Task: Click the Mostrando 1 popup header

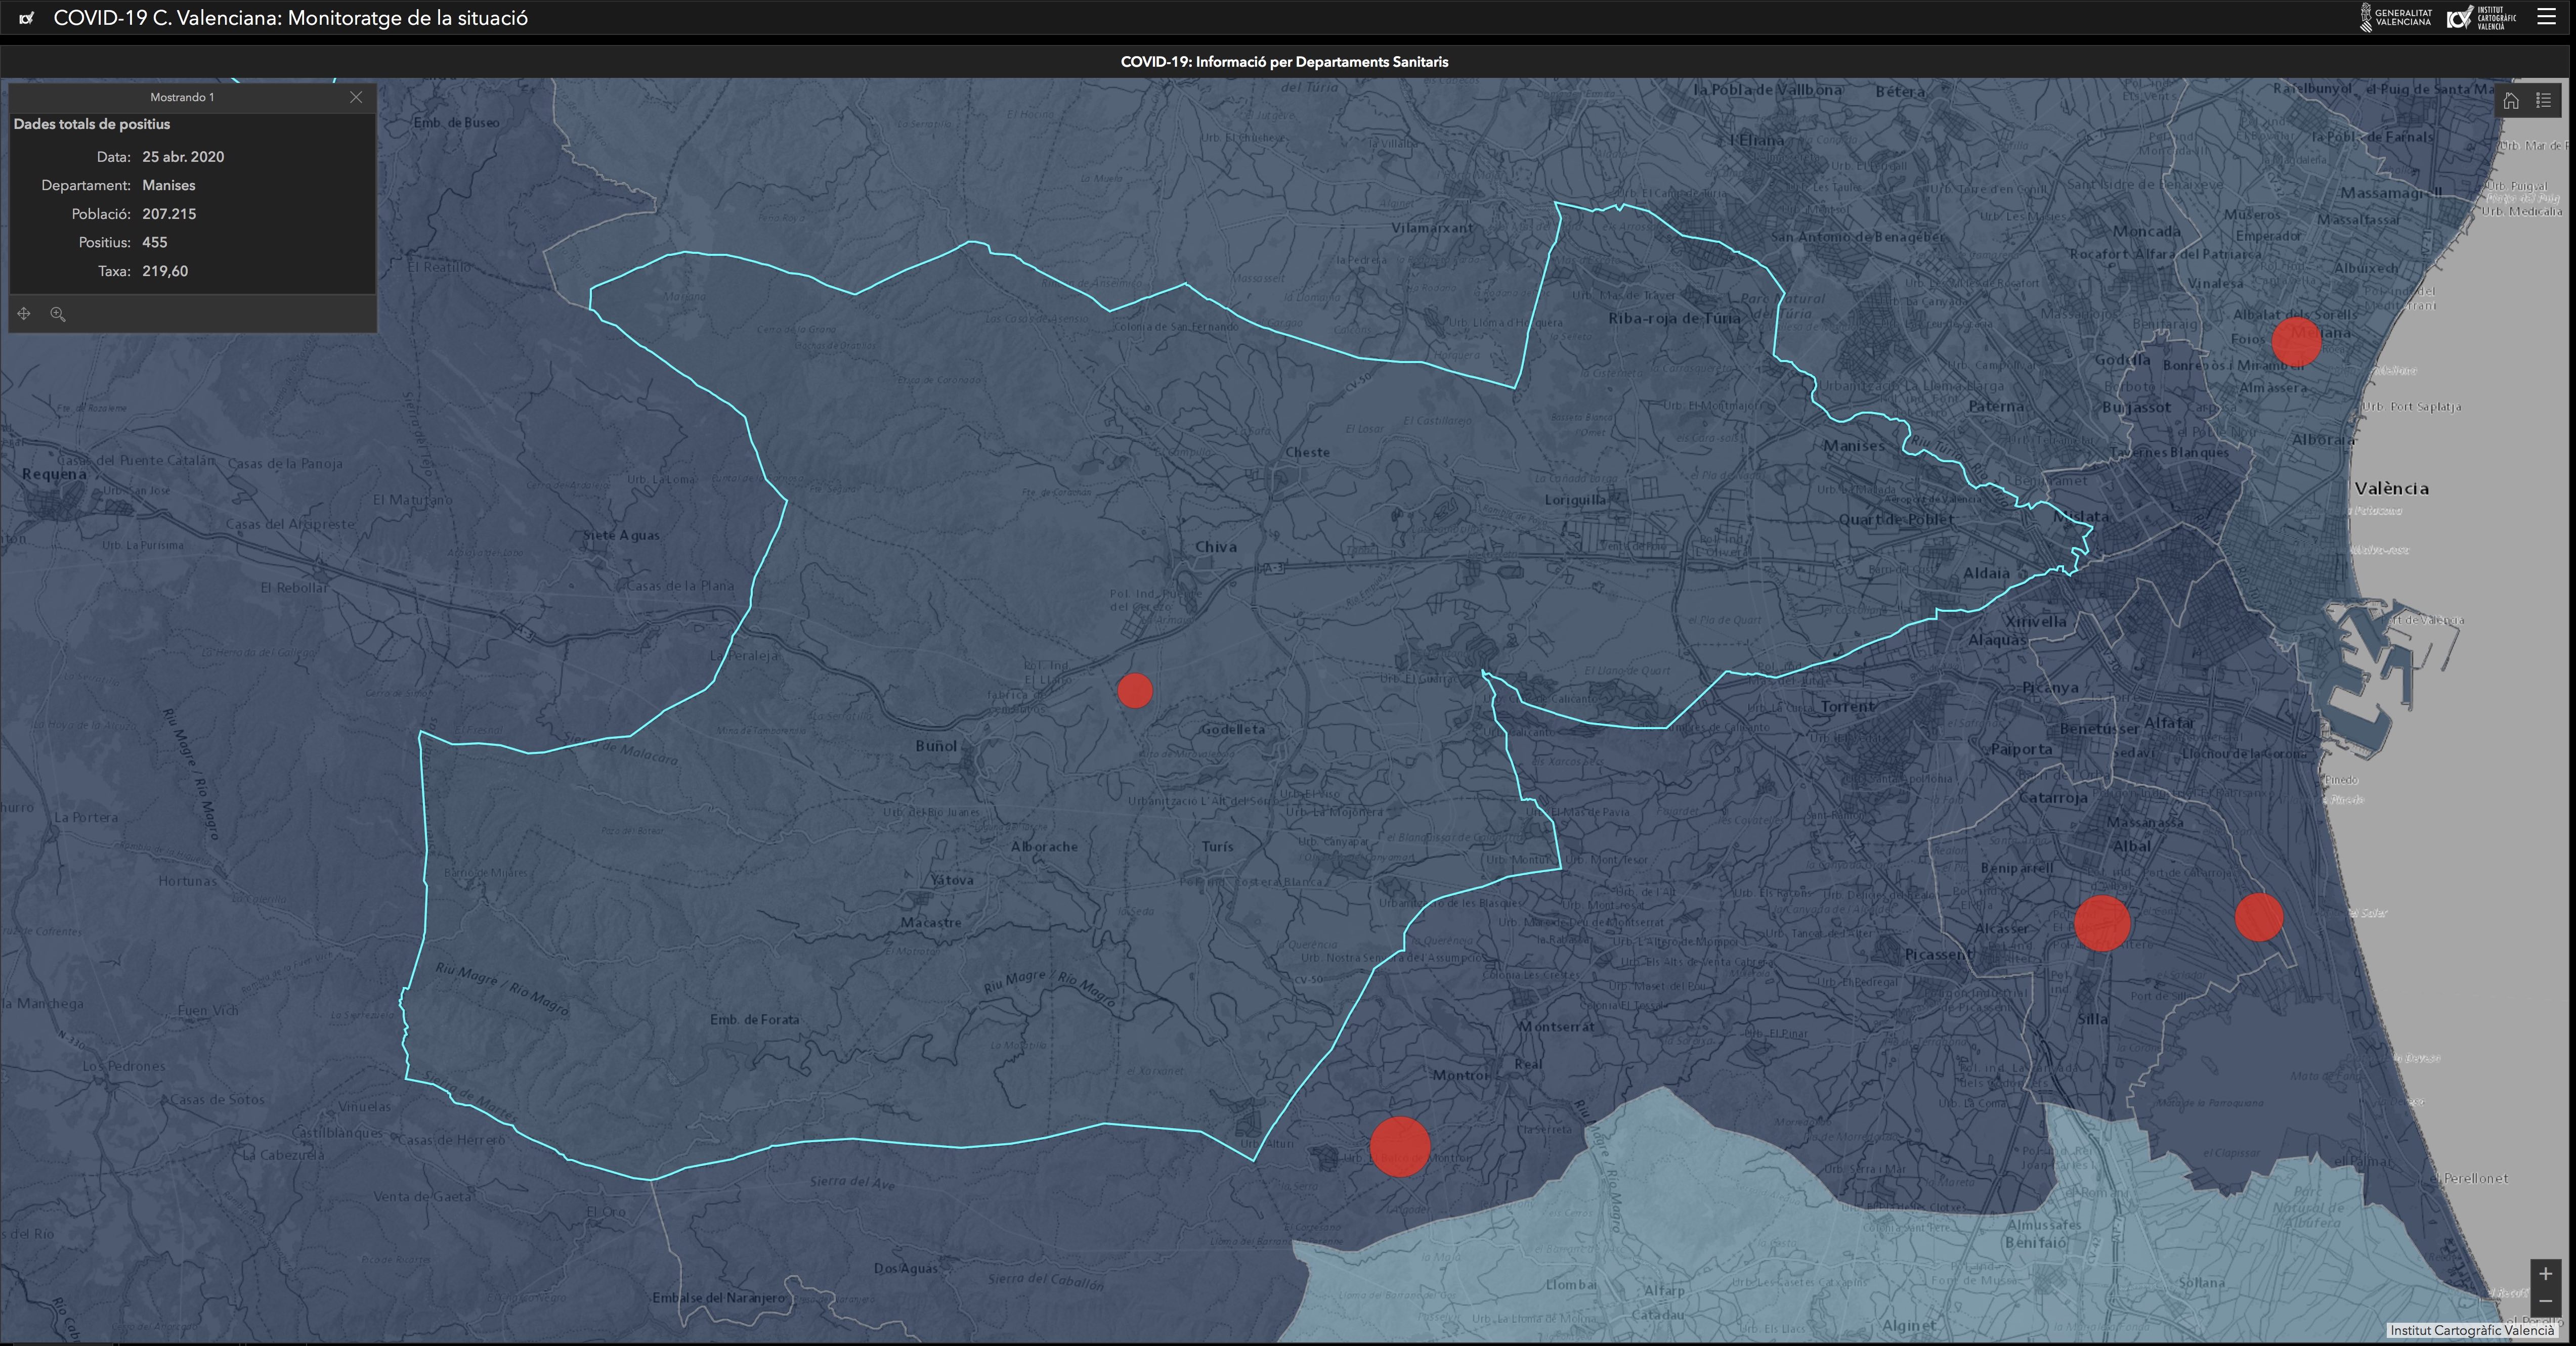Action: (182, 97)
